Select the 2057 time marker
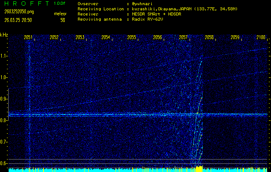 [184, 38]
